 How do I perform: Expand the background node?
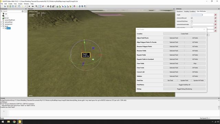point(1,24)
